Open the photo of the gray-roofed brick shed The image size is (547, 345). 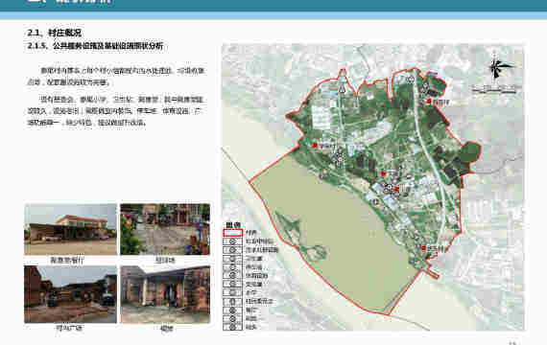pyautogui.click(x=165, y=294)
